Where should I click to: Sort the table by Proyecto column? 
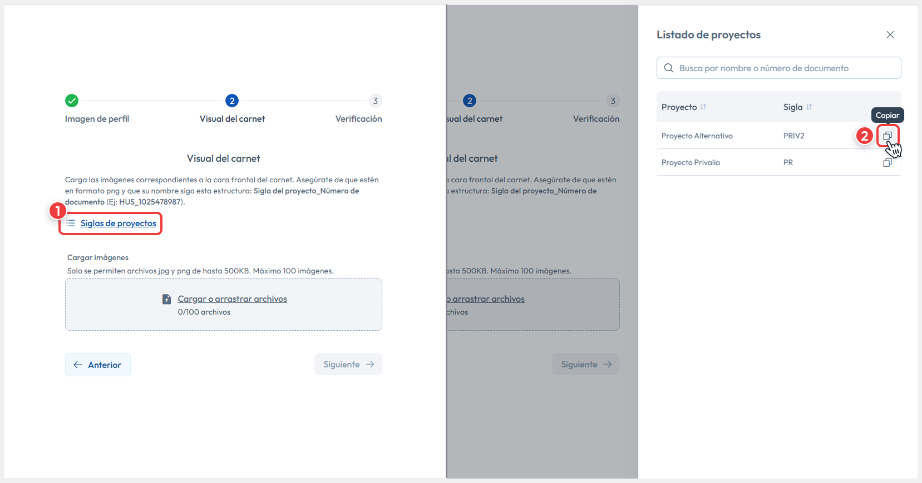coord(703,107)
